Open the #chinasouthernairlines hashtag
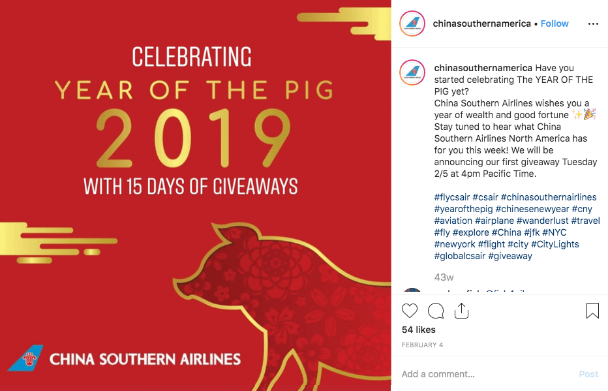 coord(549,197)
